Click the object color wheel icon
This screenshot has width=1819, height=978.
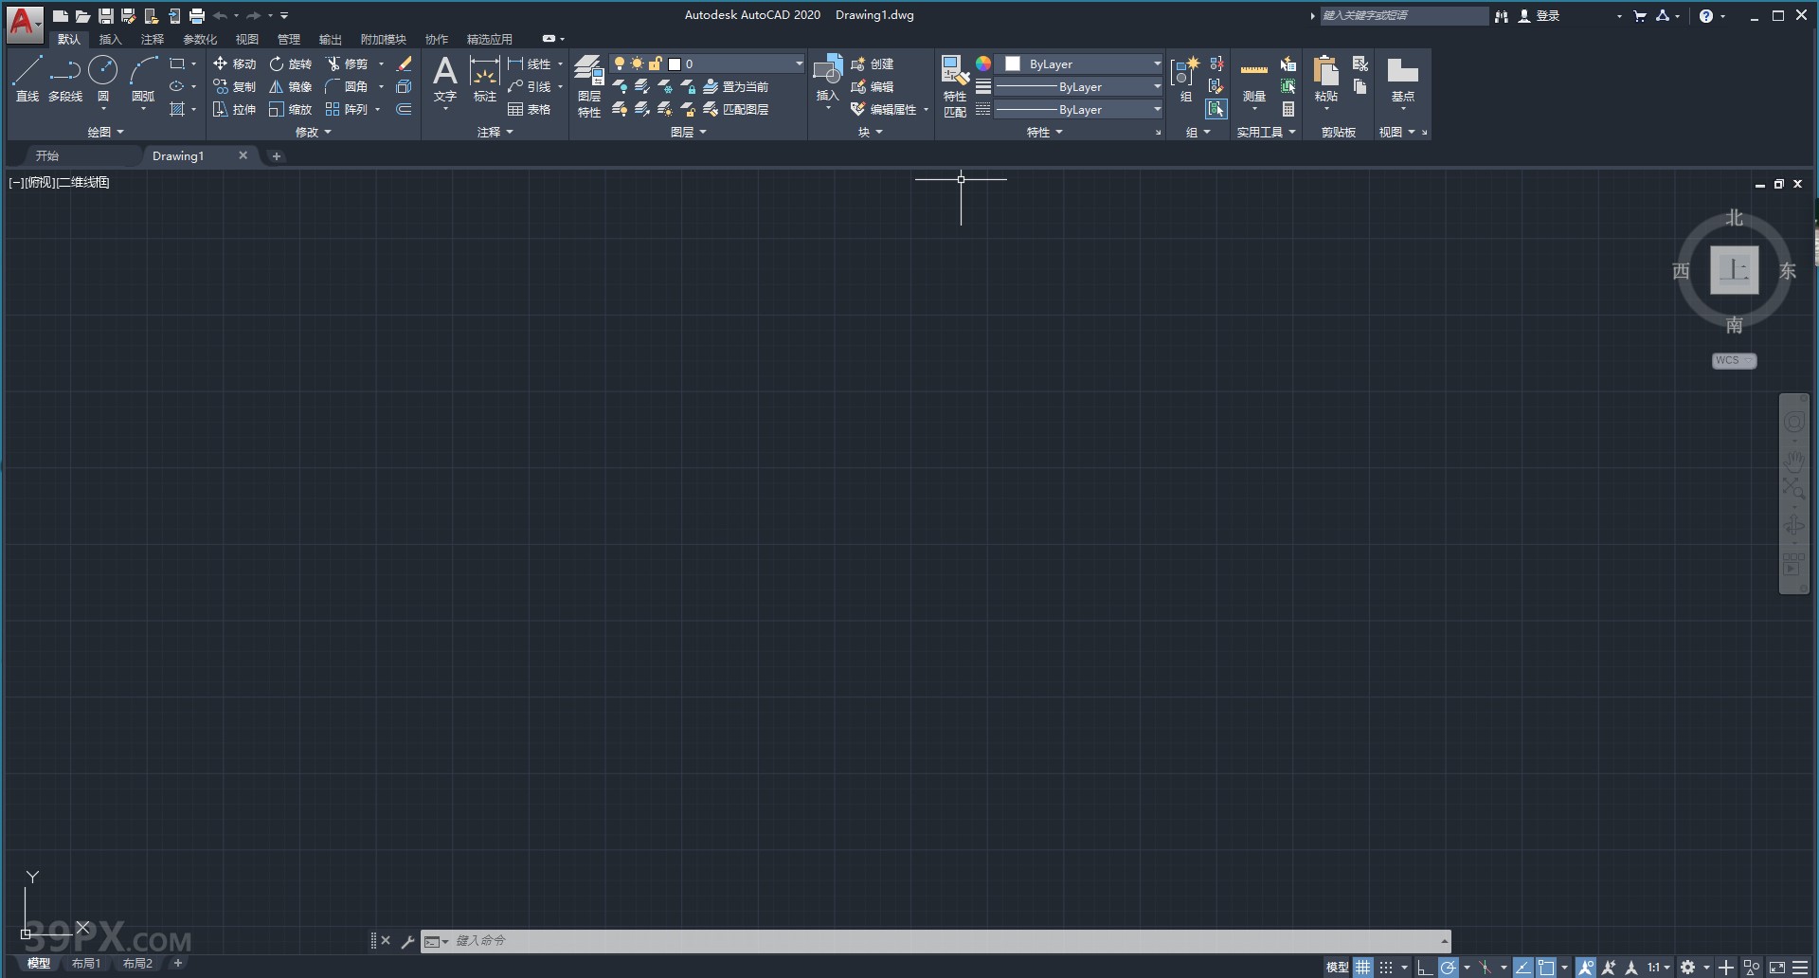click(x=983, y=63)
